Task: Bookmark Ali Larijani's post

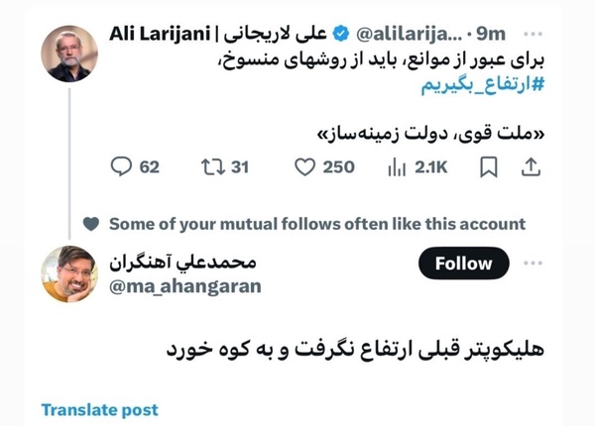Action: (488, 167)
